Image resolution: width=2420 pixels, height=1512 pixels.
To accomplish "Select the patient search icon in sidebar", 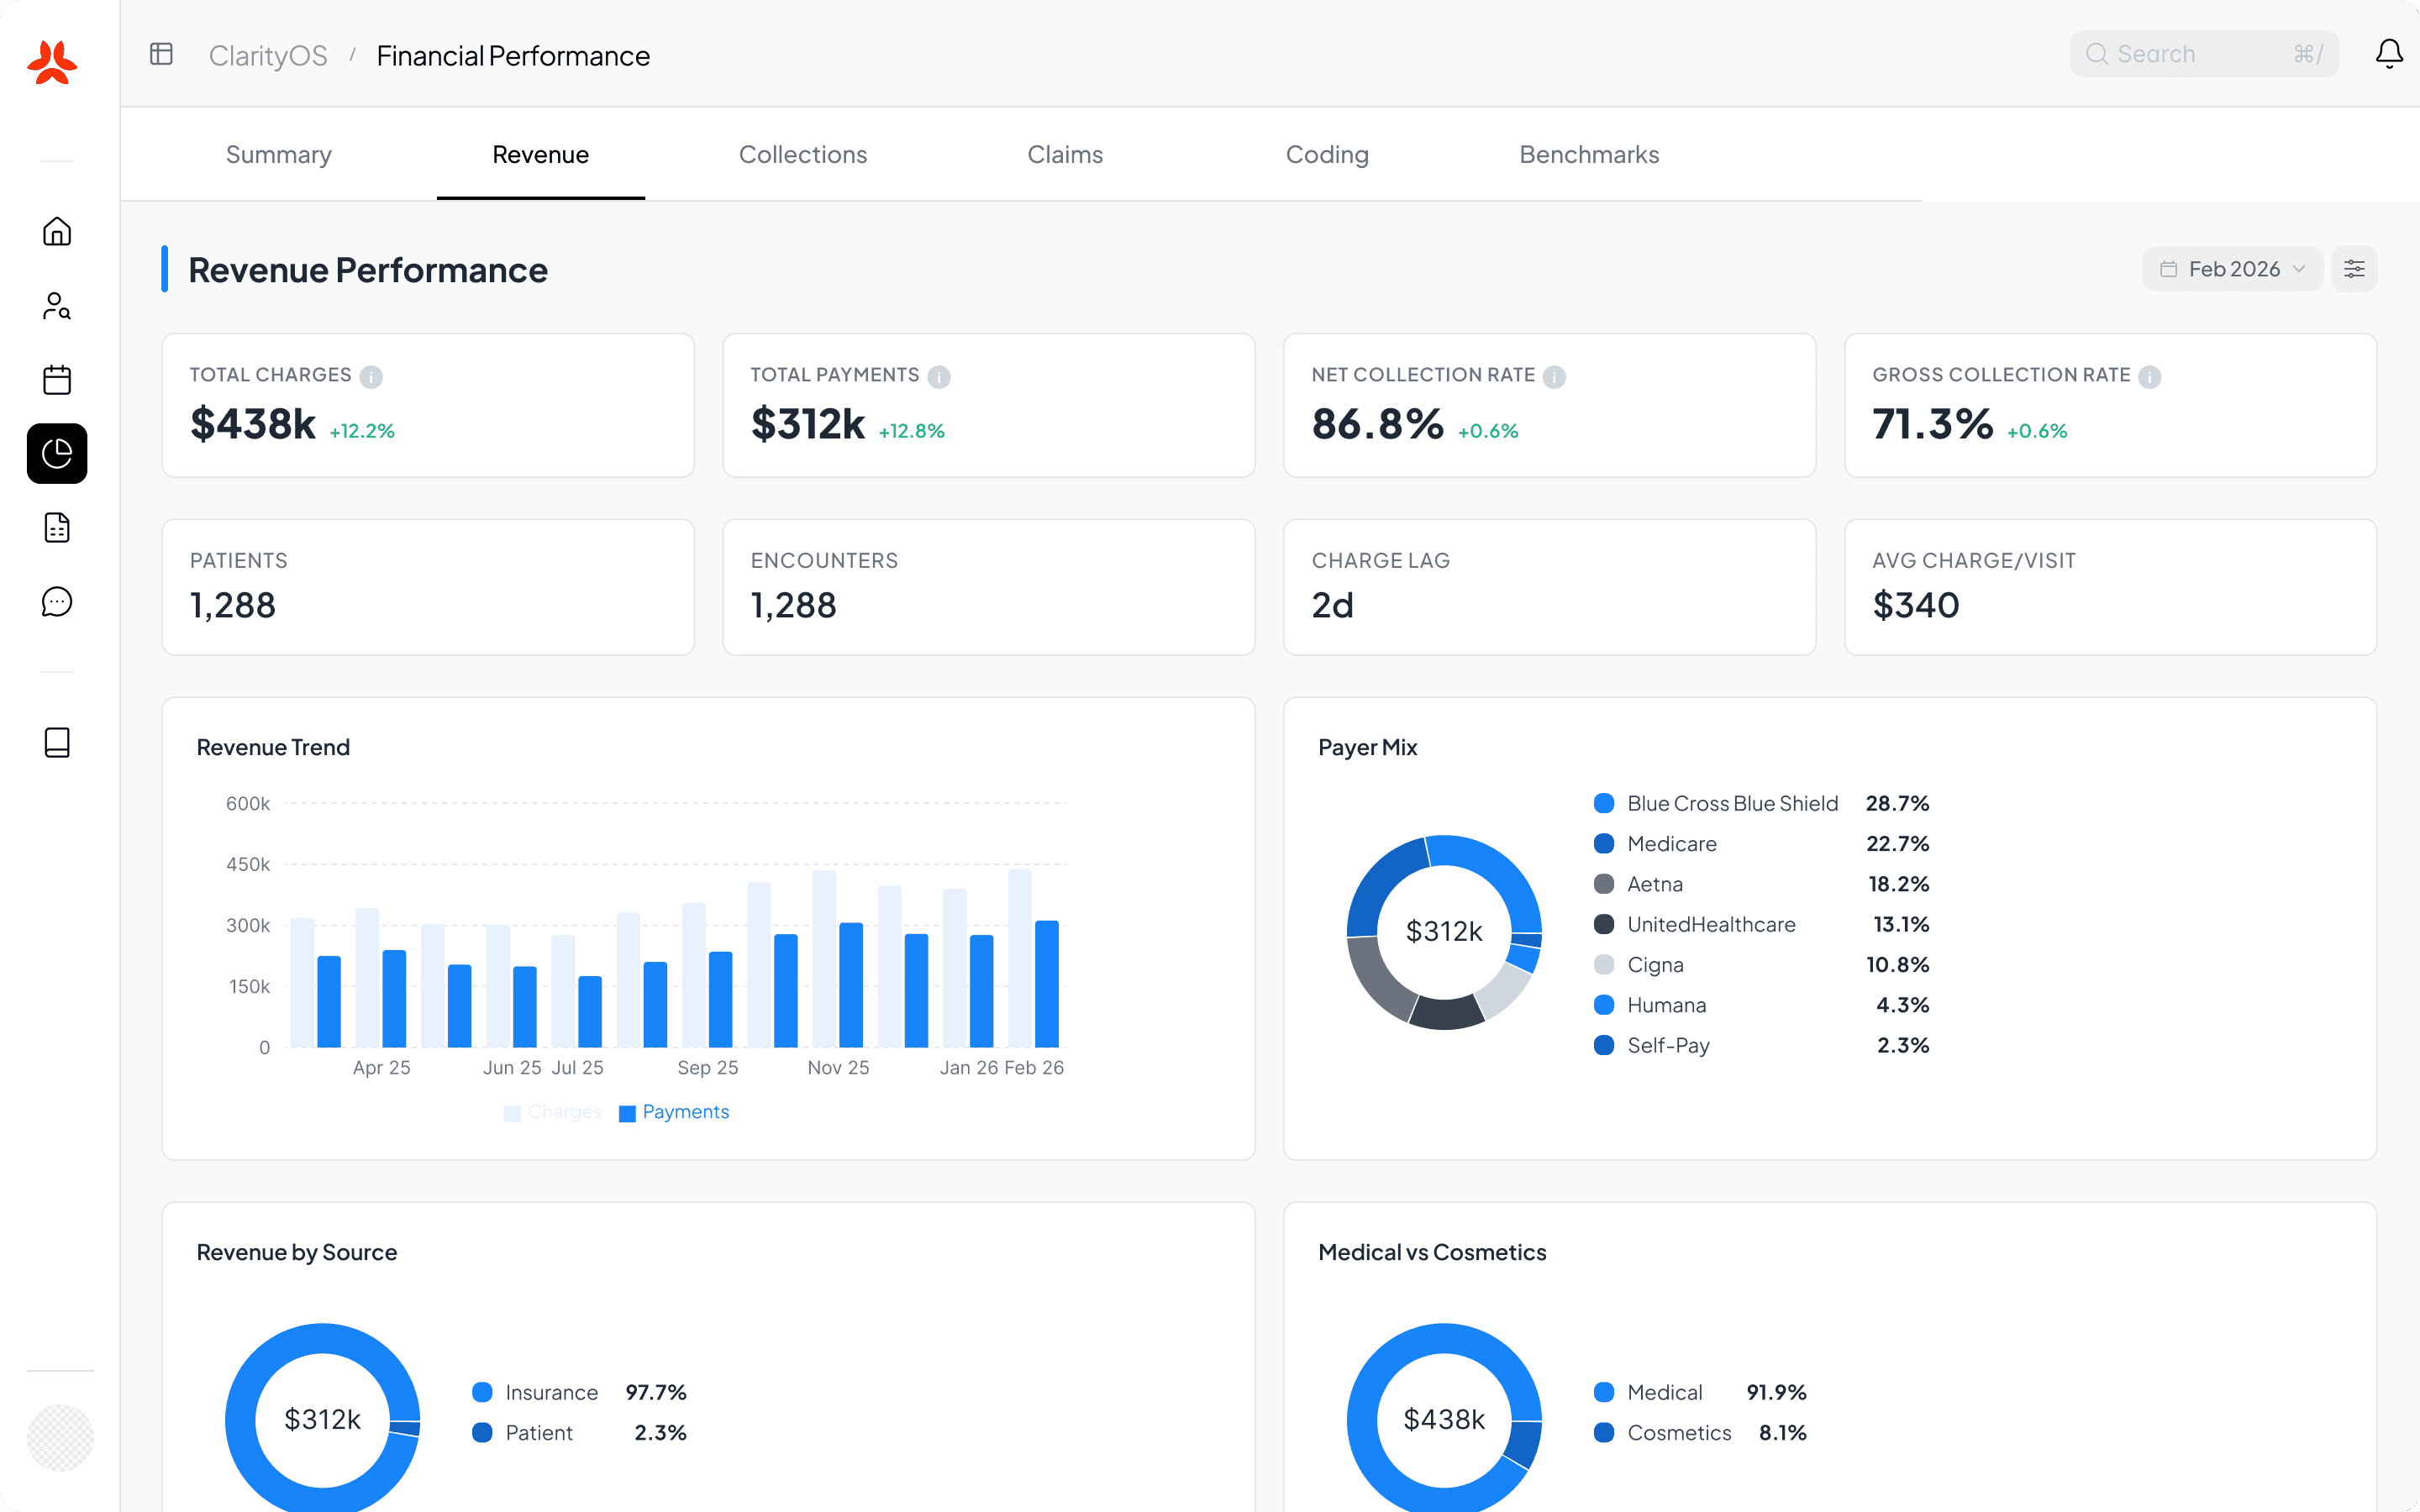I will click(57, 306).
